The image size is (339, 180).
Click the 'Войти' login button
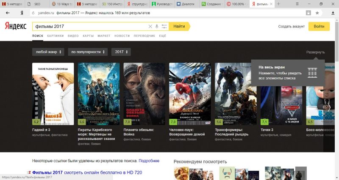point(319,26)
